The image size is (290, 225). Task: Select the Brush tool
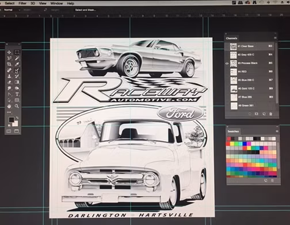point(17,70)
